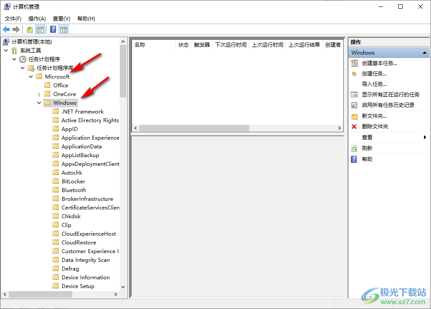This screenshot has width=431, height=309.
Task: Click the 新文件夹 folder icon
Action: (x=355, y=116)
